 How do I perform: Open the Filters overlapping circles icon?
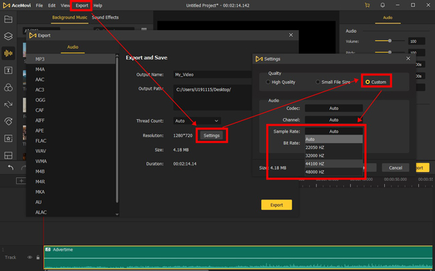coord(8,88)
